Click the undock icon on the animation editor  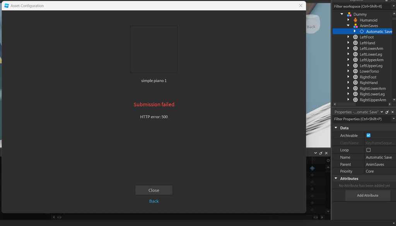point(321,153)
